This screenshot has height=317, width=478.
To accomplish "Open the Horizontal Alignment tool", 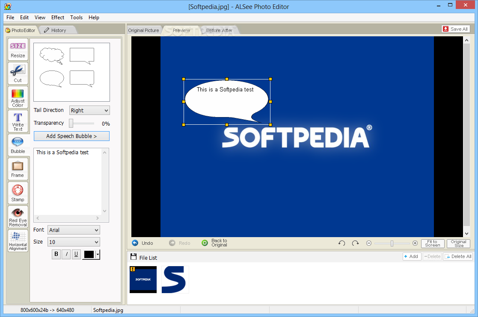I will [18, 241].
